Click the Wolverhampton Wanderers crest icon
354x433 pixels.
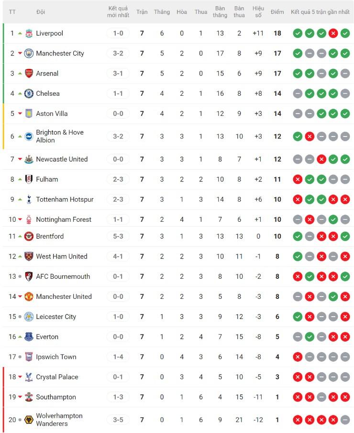click(29, 420)
